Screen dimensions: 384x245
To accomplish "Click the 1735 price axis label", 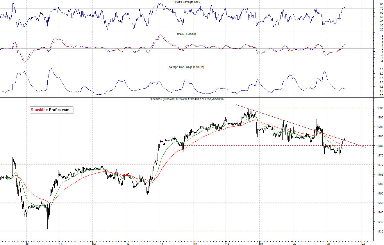I will coord(380,231).
